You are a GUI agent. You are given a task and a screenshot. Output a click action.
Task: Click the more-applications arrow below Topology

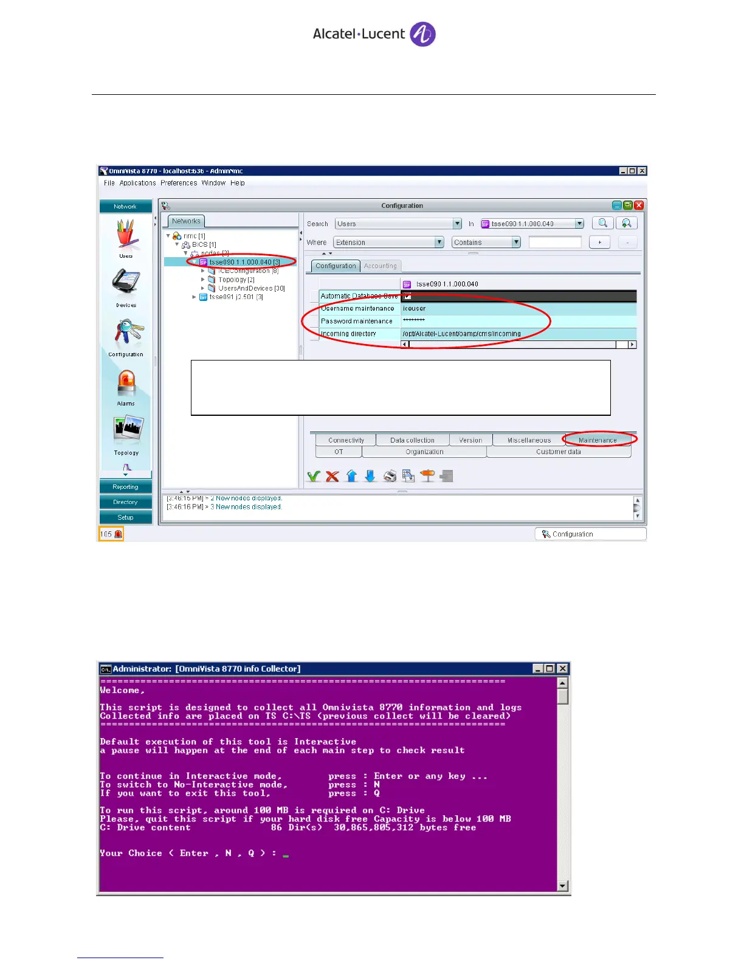coord(126,475)
